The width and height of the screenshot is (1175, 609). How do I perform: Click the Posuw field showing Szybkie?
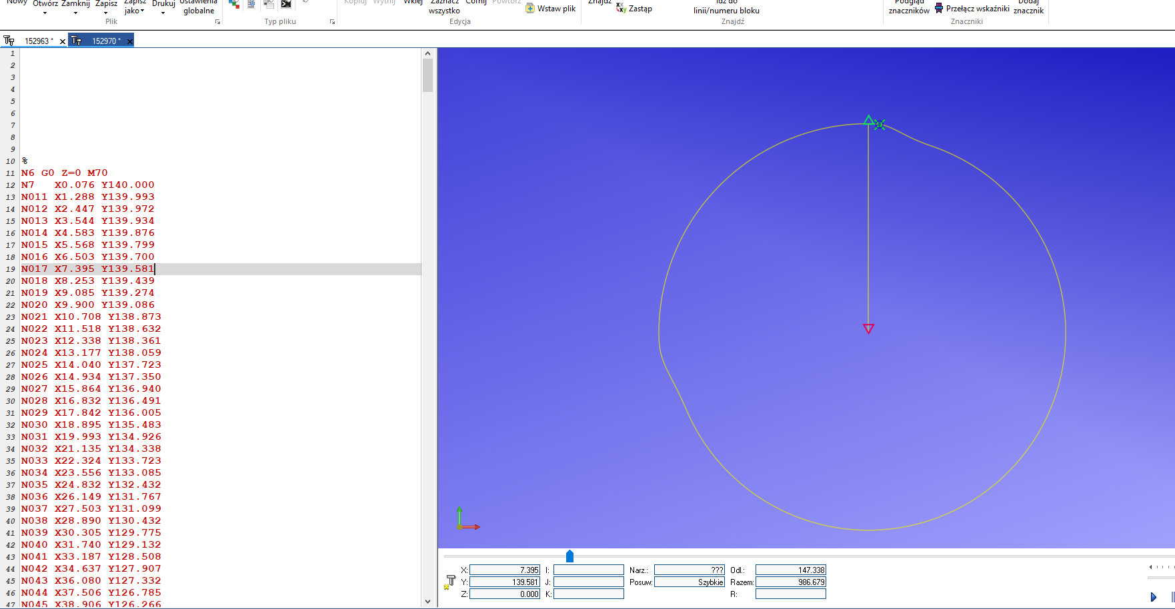point(690,582)
